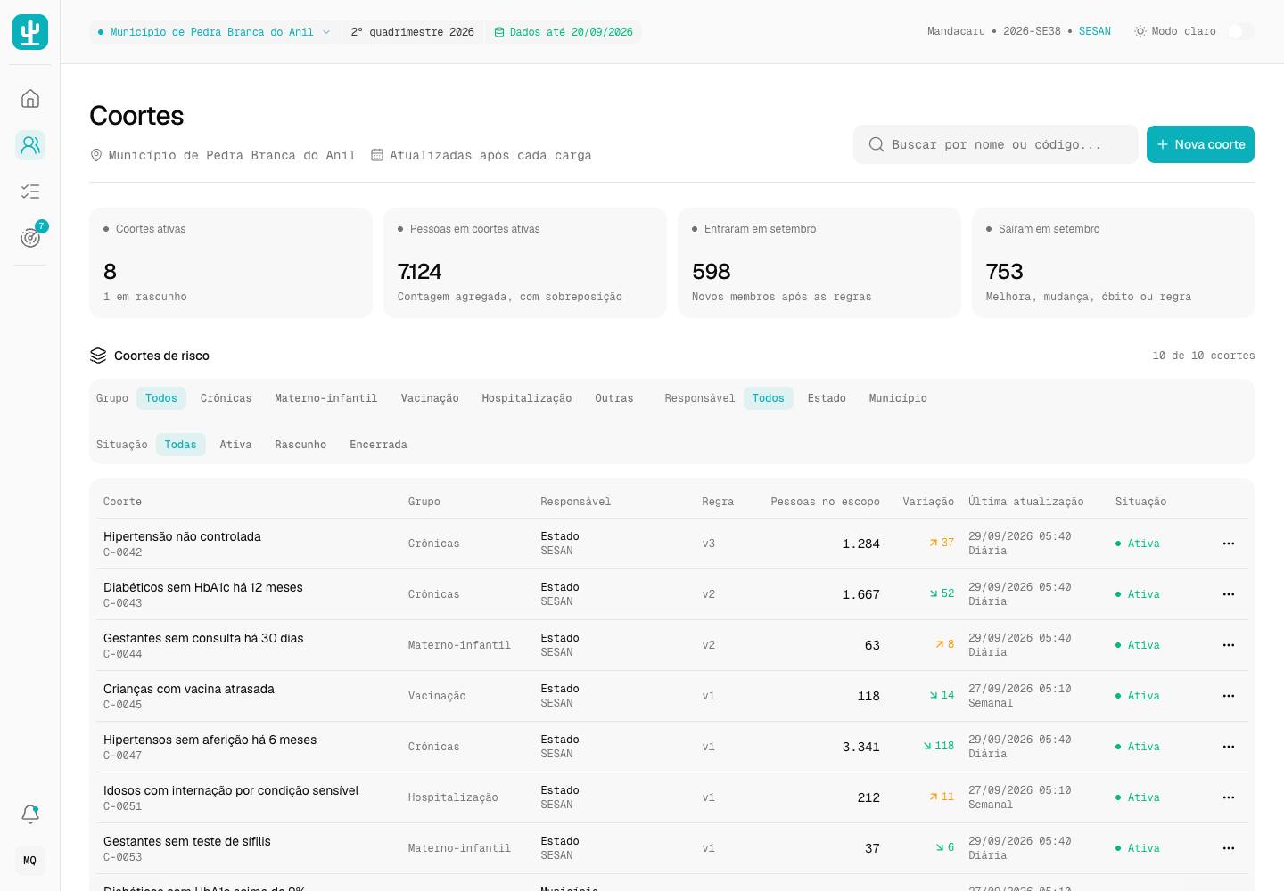Select Situação filter Ativa
Viewport: 1284px width, 891px height.
pos(236,445)
